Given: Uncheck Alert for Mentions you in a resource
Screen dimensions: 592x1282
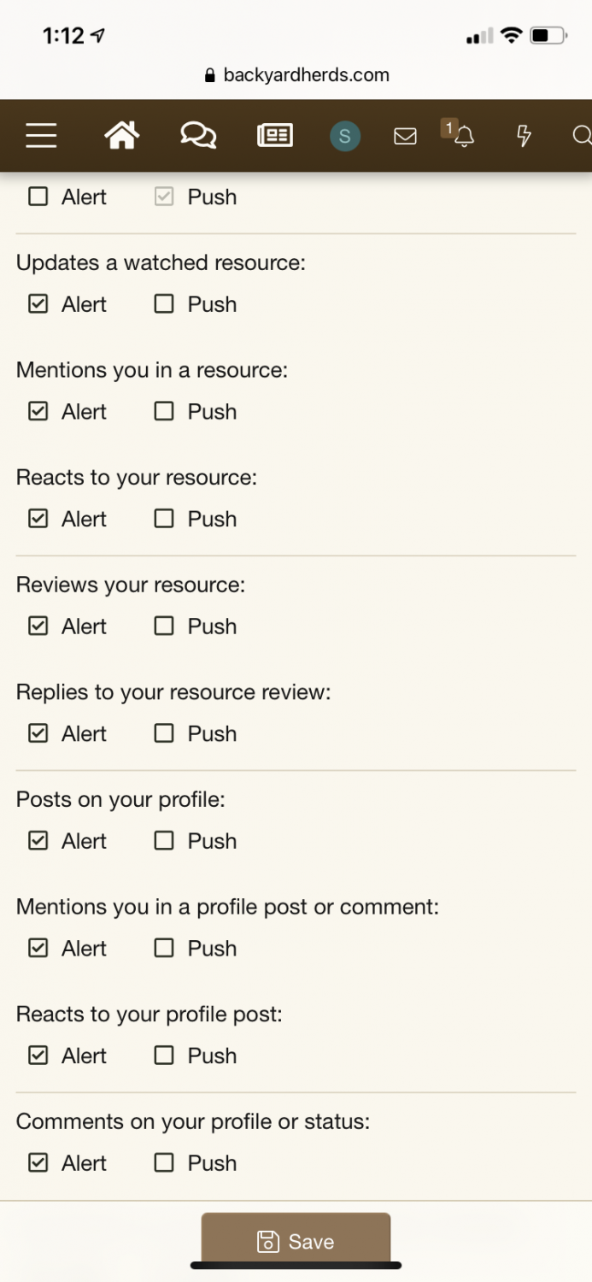Looking at the screenshot, I should click(x=38, y=412).
